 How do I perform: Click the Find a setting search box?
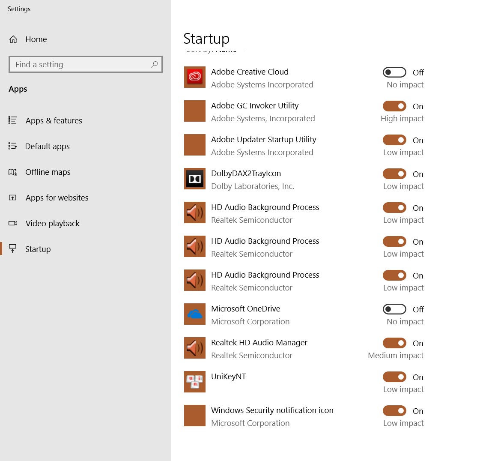(85, 64)
